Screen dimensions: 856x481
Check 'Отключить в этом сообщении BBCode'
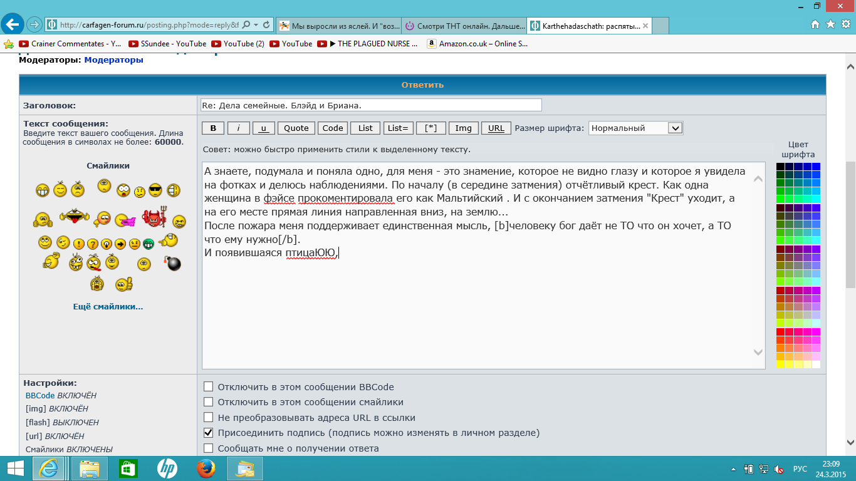209,387
